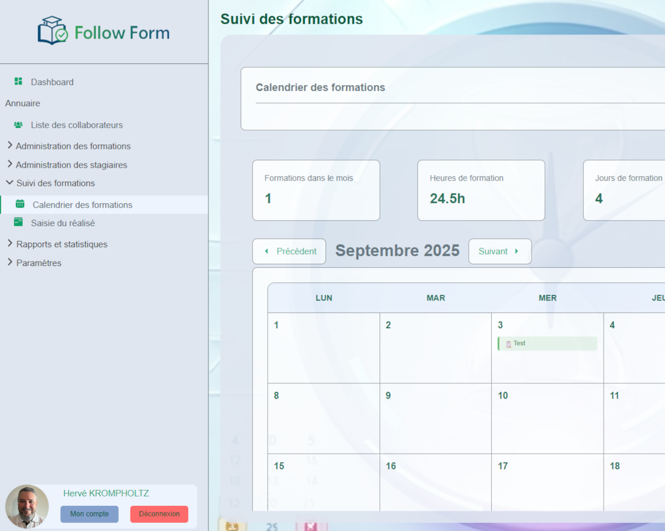Viewport: 665px width, 531px height.
Task: Click the green calendar icon in sidebar
Action: coord(20,204)
